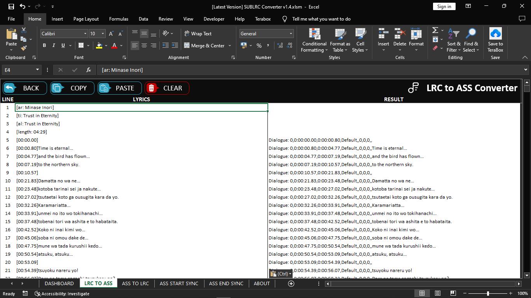
Task: Switch to the Formulas ribbon tab
Action: [119, 19]
